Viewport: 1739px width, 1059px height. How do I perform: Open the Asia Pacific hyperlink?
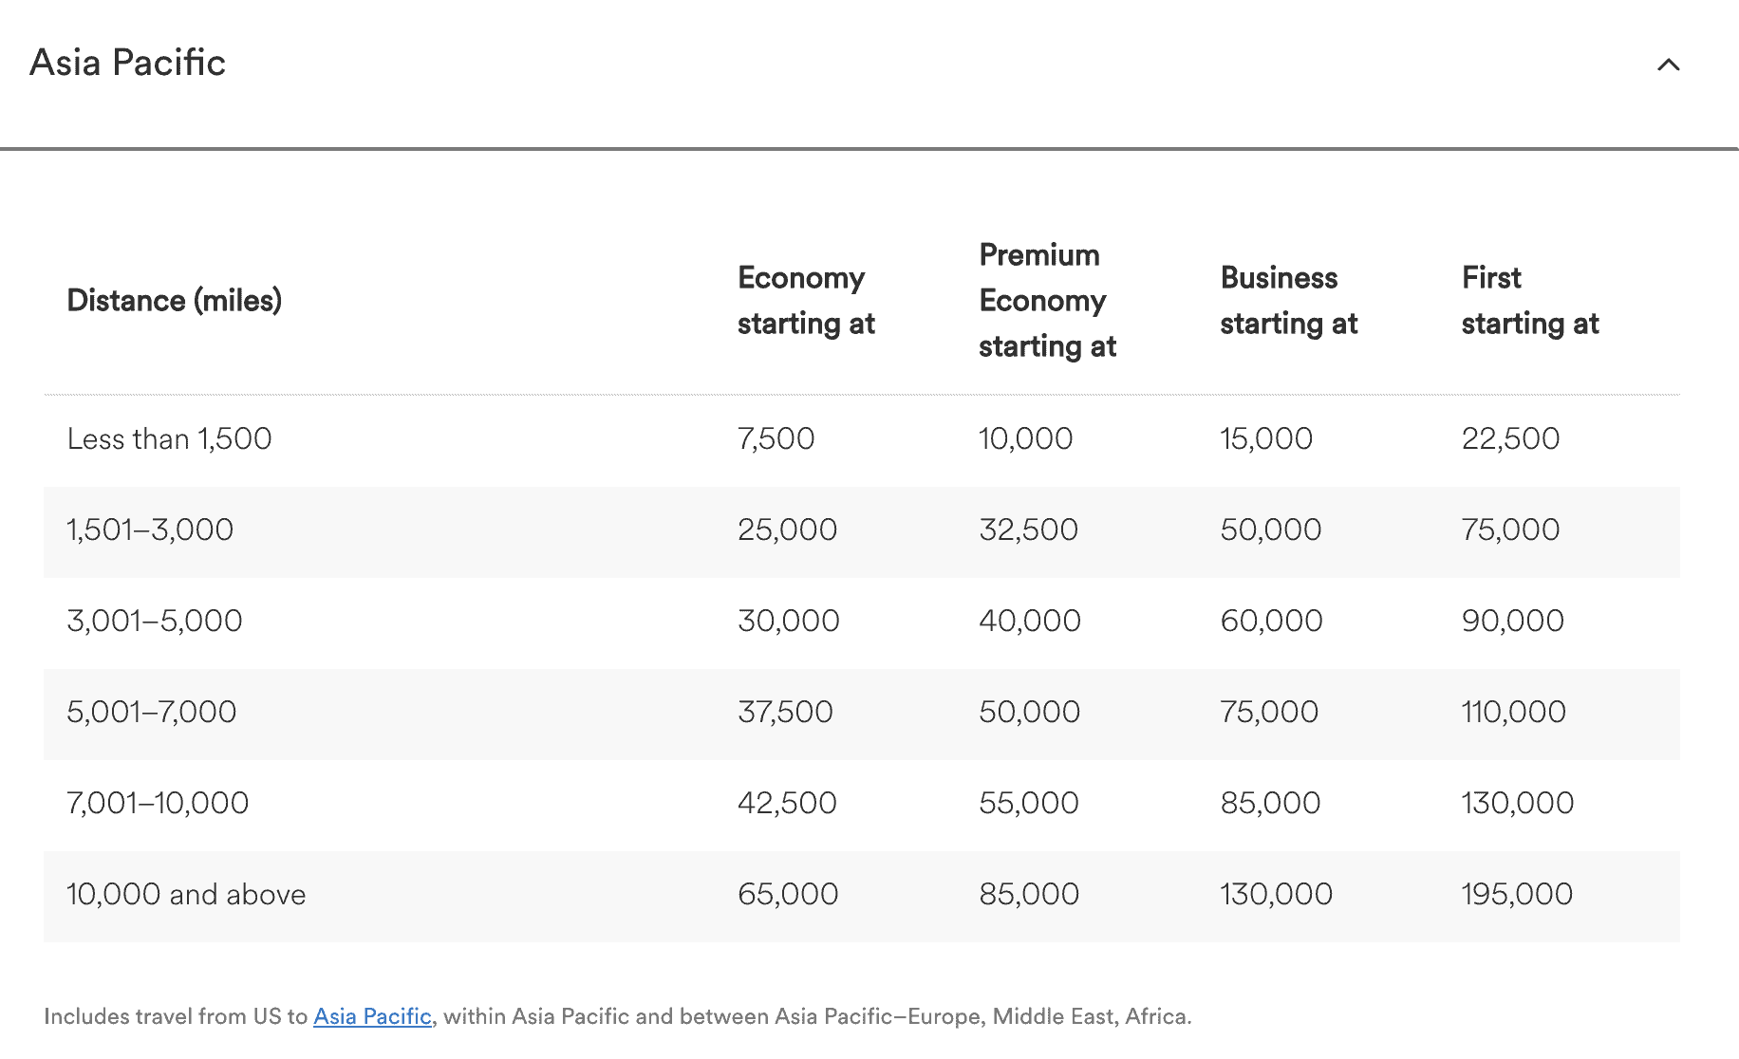[370, 1015]
